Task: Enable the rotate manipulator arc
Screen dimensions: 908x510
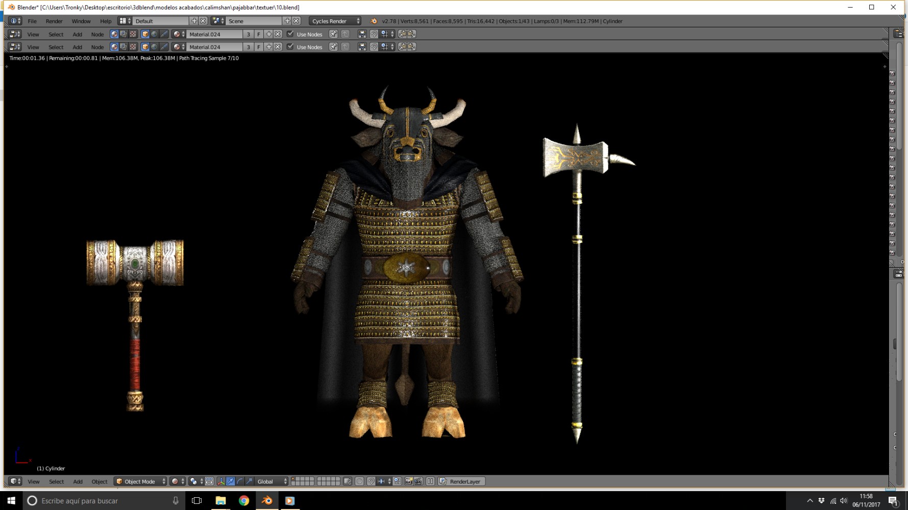Action: tap(240, 481)
